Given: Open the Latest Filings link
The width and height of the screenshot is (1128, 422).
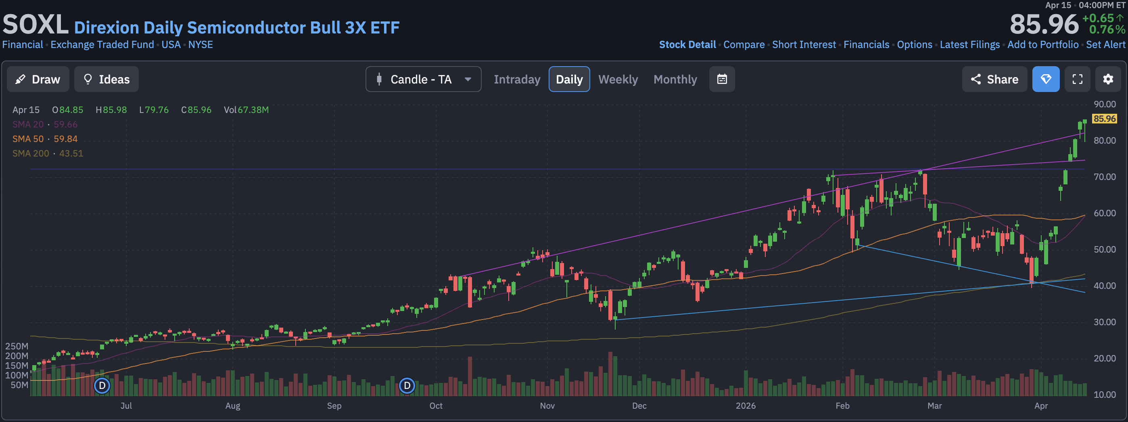Looking at the screenshot, I should pyautogui.click(x=969, y=45).
